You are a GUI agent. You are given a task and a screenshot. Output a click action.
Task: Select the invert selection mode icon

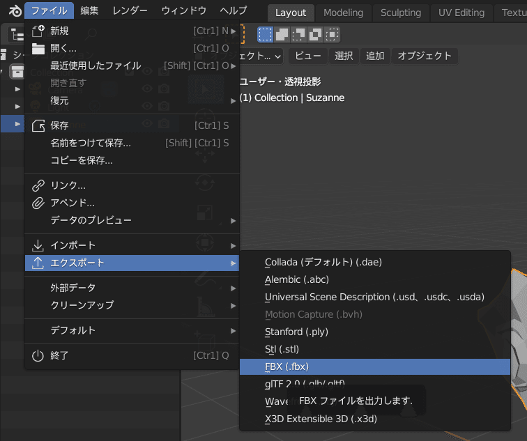click(x=315, y=35)
